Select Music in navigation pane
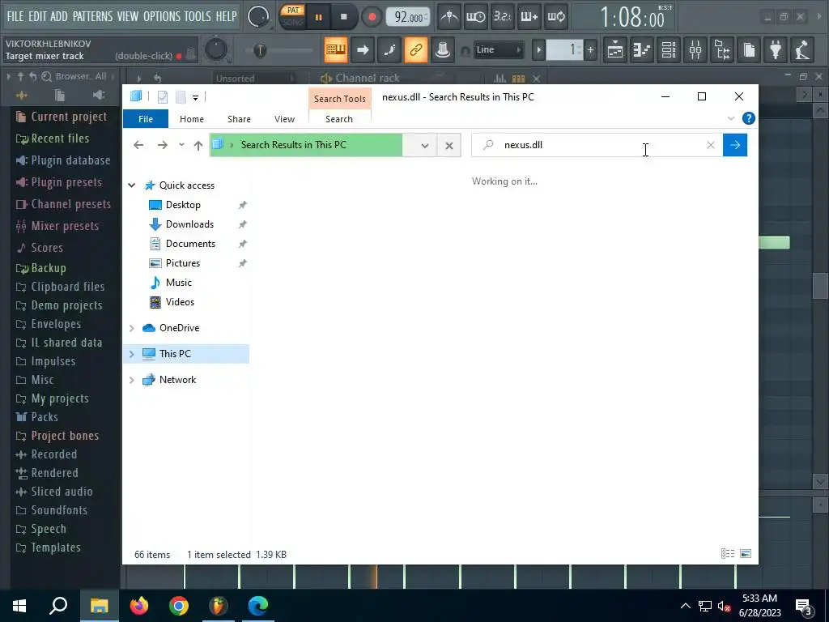 click(178, 283)
